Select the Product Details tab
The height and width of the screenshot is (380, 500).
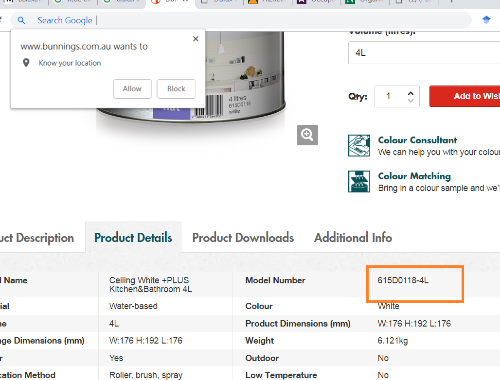[133, 238]
